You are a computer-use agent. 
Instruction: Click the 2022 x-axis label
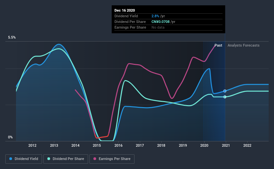(x=247, y=145)
